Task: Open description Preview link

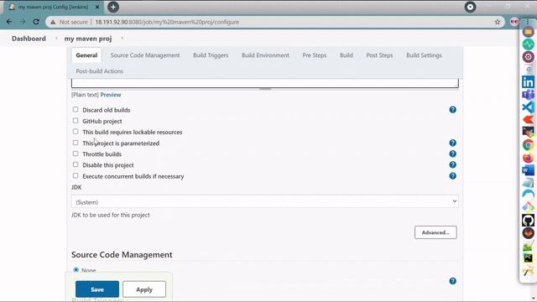Action: tap(111, 95)
